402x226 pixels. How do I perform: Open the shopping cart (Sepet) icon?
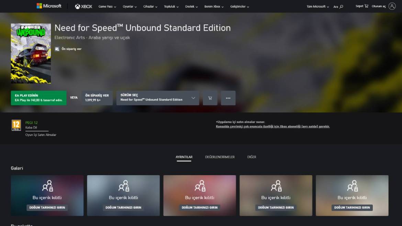(x=366, y=6)
